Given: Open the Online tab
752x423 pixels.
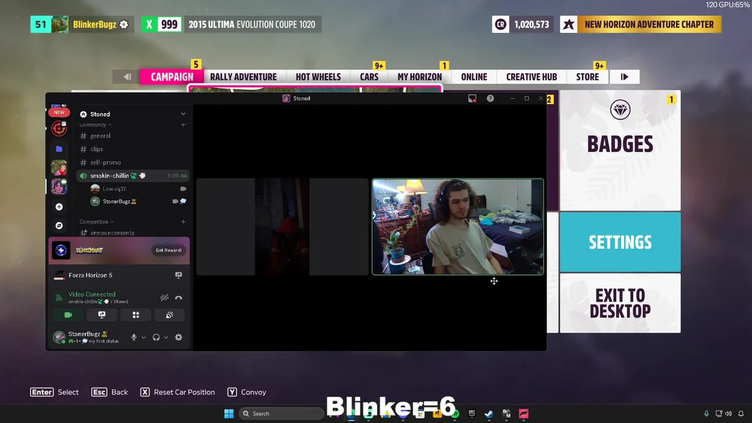Looking at the screenshot, I should click(474, 77).
